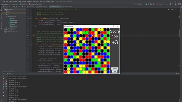The width and height of the screenshot is (182, 102).
Task: Switch to Game.java editor tab
Action: pos(31,7)
